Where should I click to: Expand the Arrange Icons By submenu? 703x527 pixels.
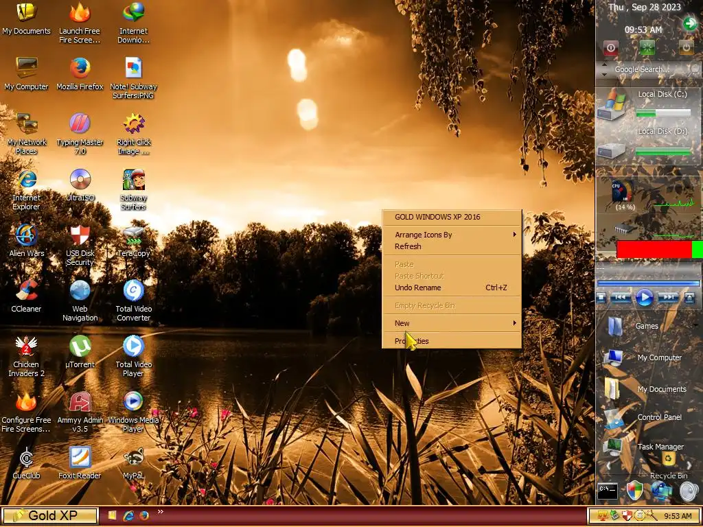pyautogui.click(x=452, y=235)
